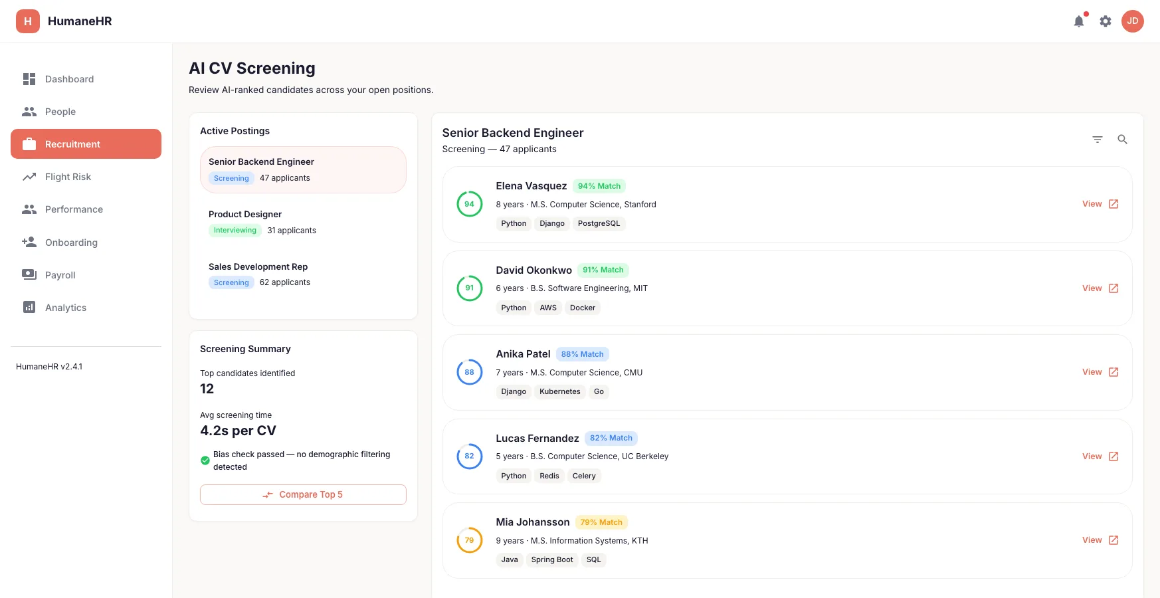Viewport: 1160px width, 598px height.
Task: Click the 82% Match badge
Action: [611, 439]
